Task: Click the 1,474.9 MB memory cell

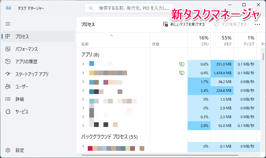Action: 222,73
